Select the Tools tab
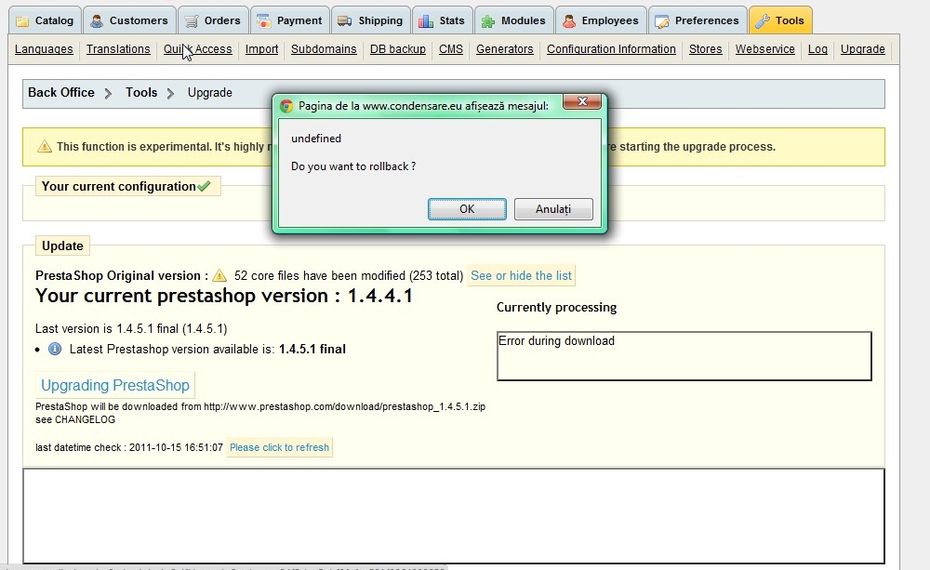 click(x=780, y=20)
